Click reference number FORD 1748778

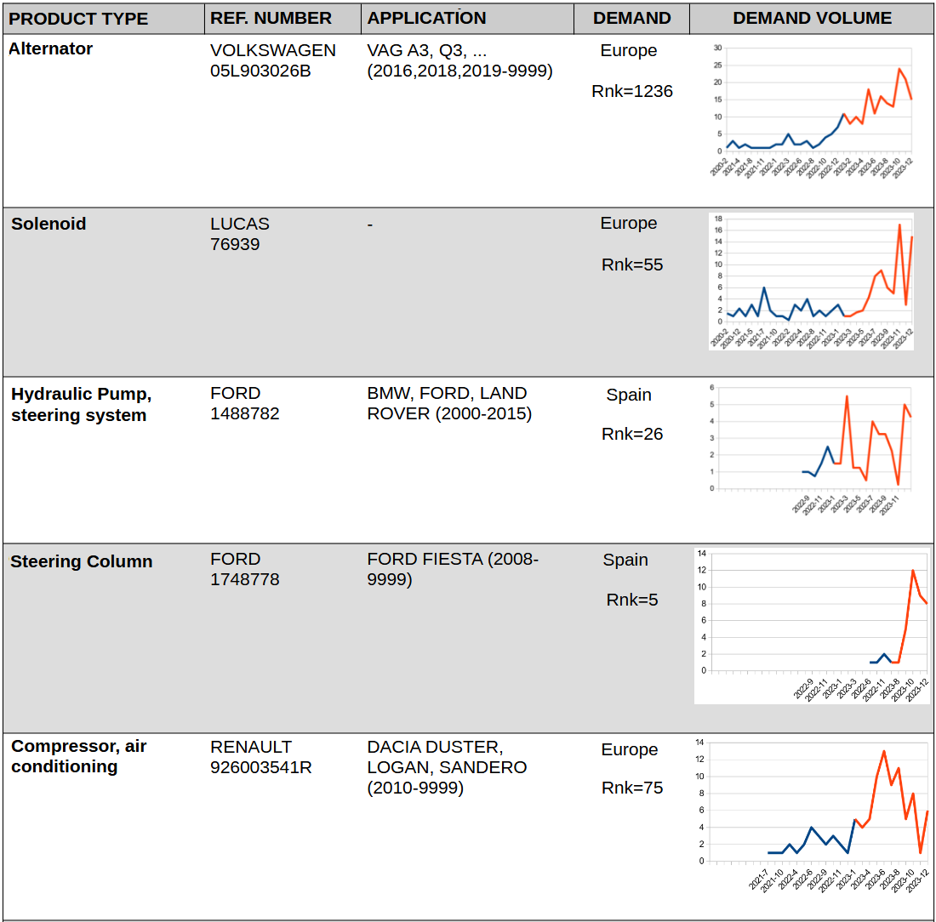245,569
